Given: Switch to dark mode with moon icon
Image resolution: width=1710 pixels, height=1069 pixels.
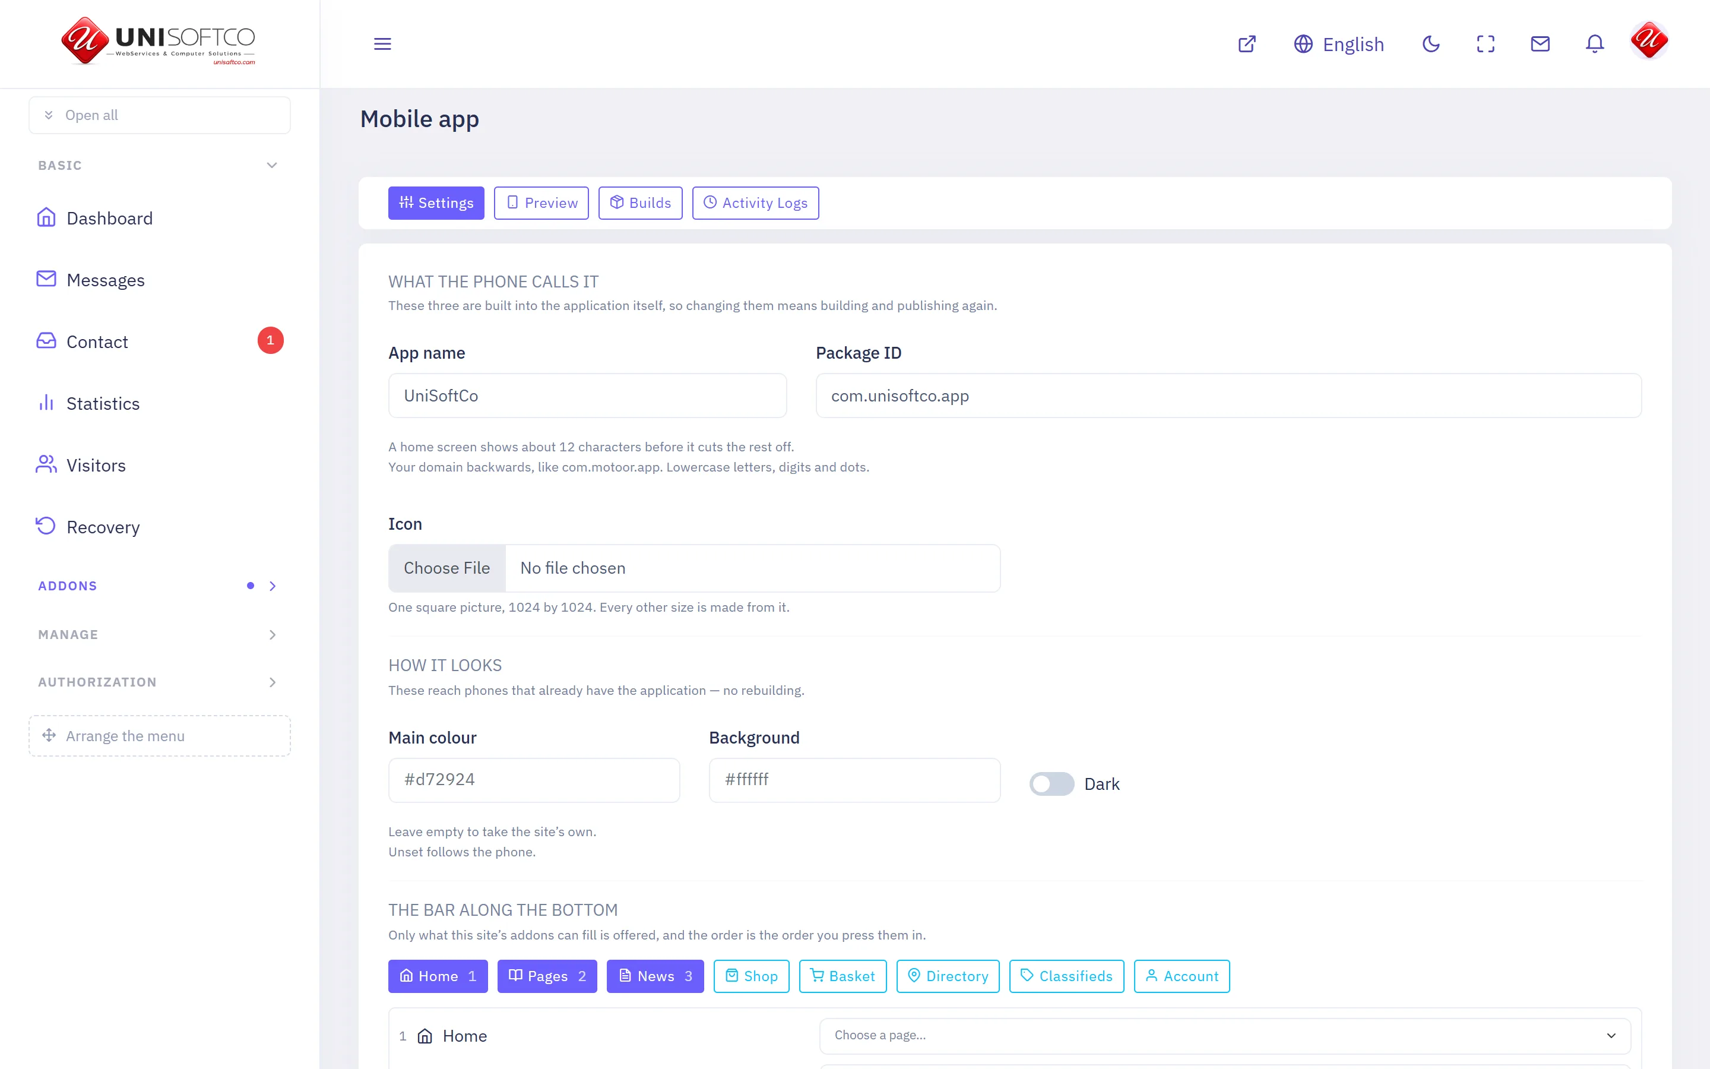Looking at the screenshot, I should (x=1431, y=44).
